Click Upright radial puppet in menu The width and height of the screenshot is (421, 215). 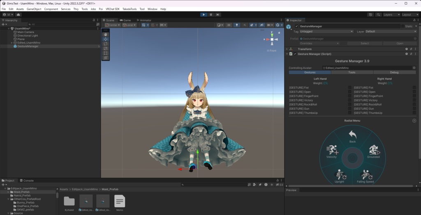pos(339,176)
